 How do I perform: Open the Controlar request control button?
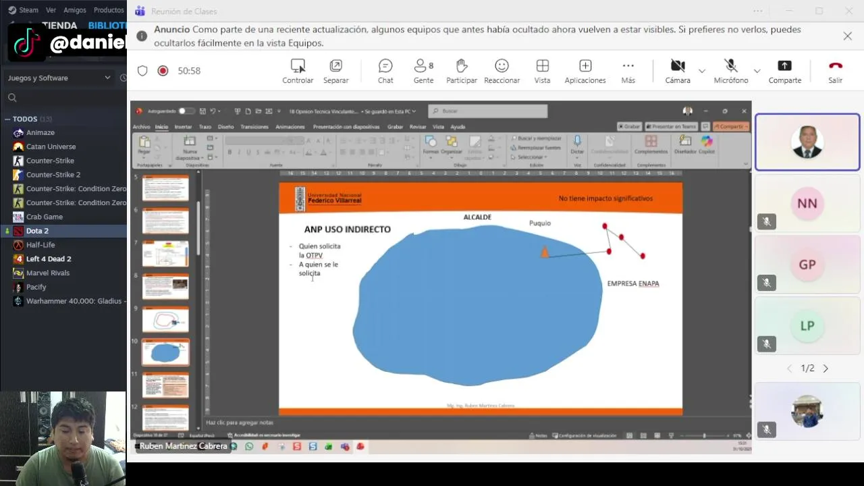(x=298, y=71)
